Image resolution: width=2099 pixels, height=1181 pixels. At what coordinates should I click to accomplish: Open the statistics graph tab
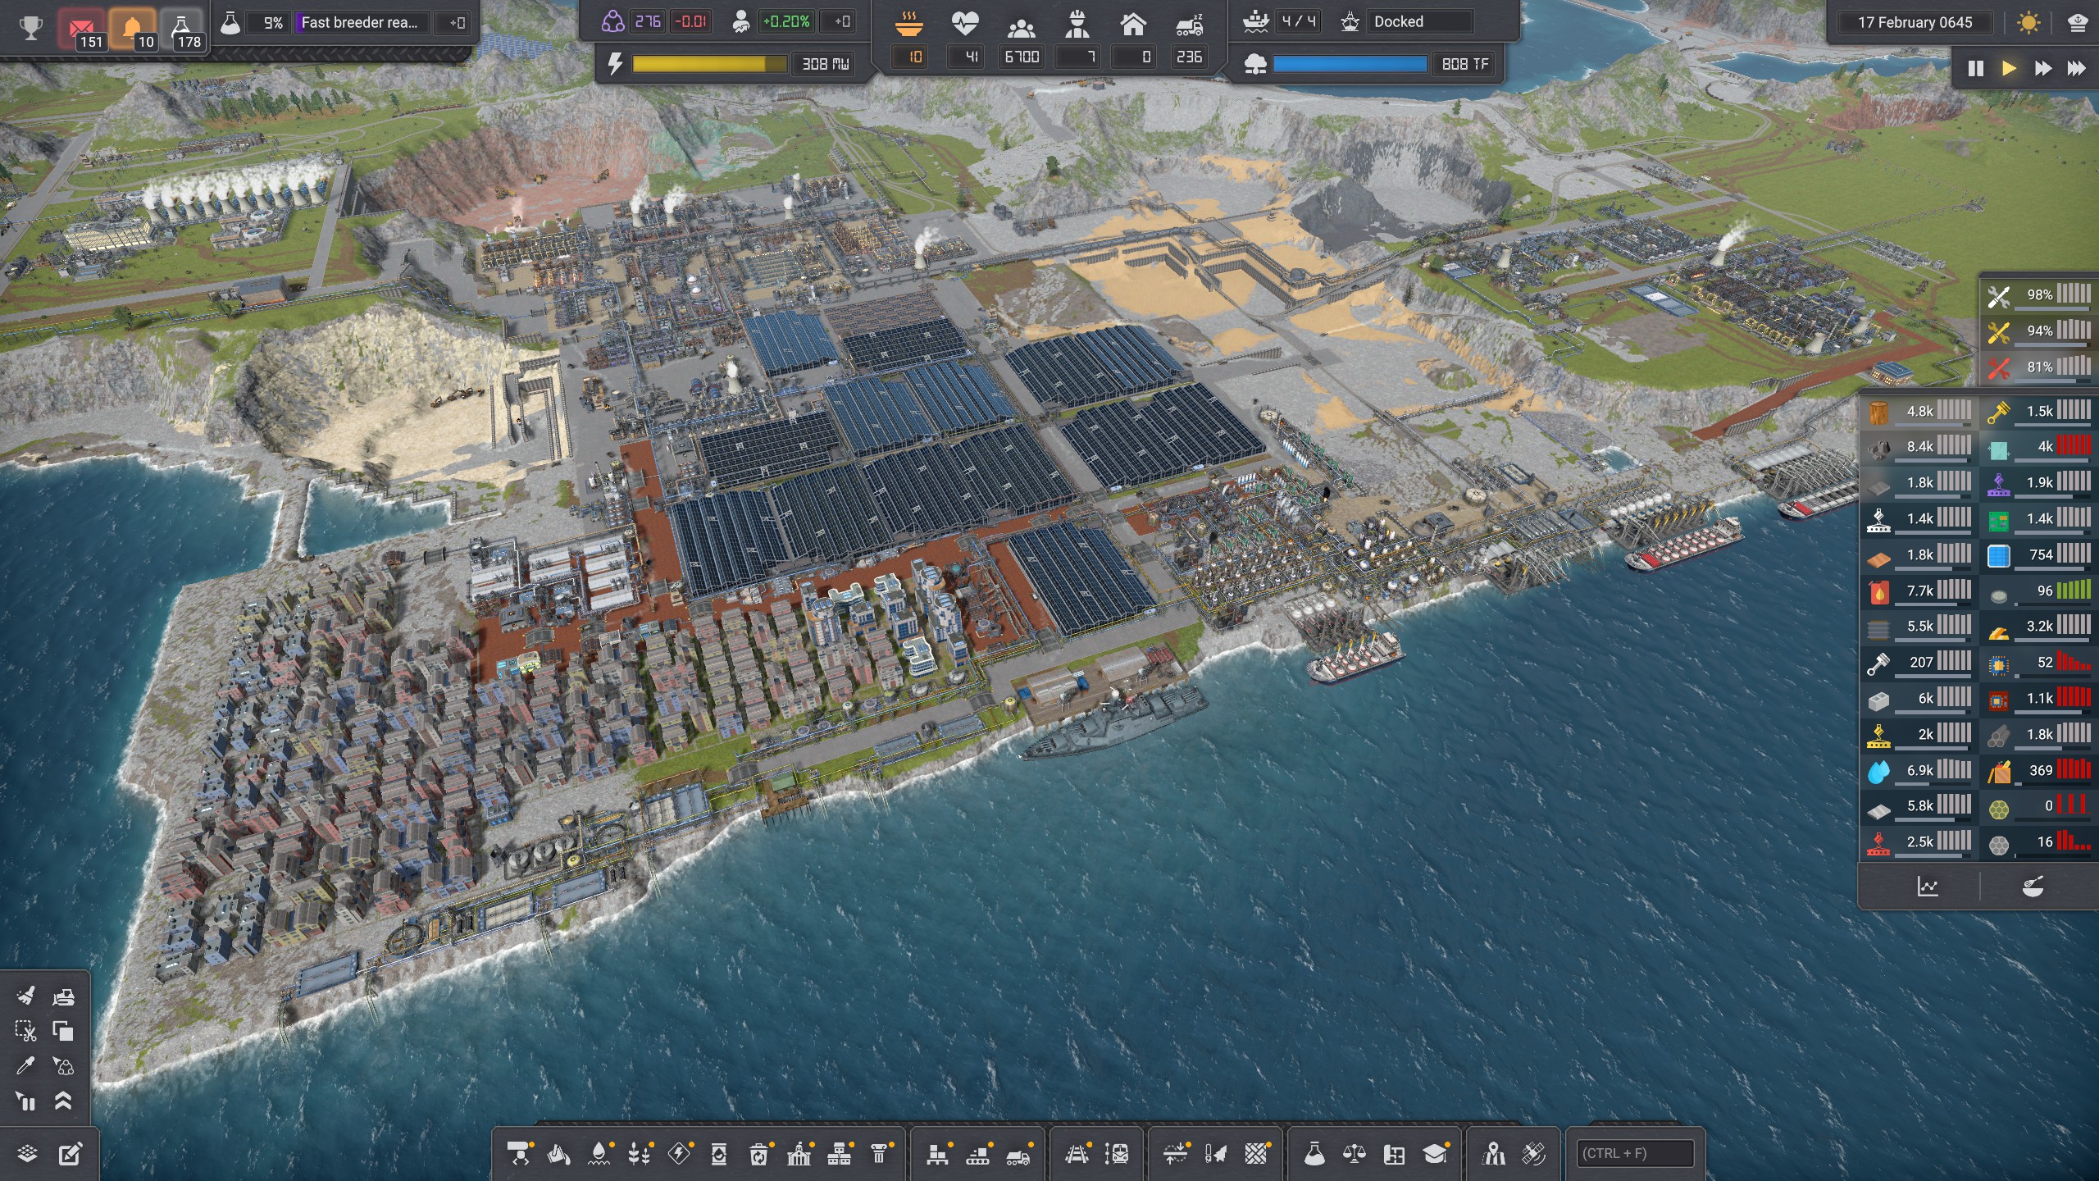click(1927, 887)
